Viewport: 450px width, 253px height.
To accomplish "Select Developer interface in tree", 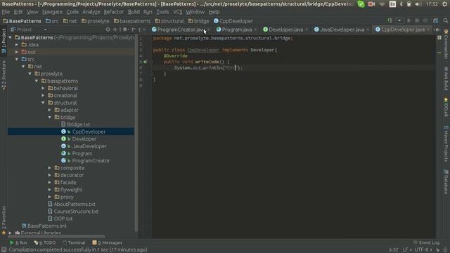I will pos(79,139).
